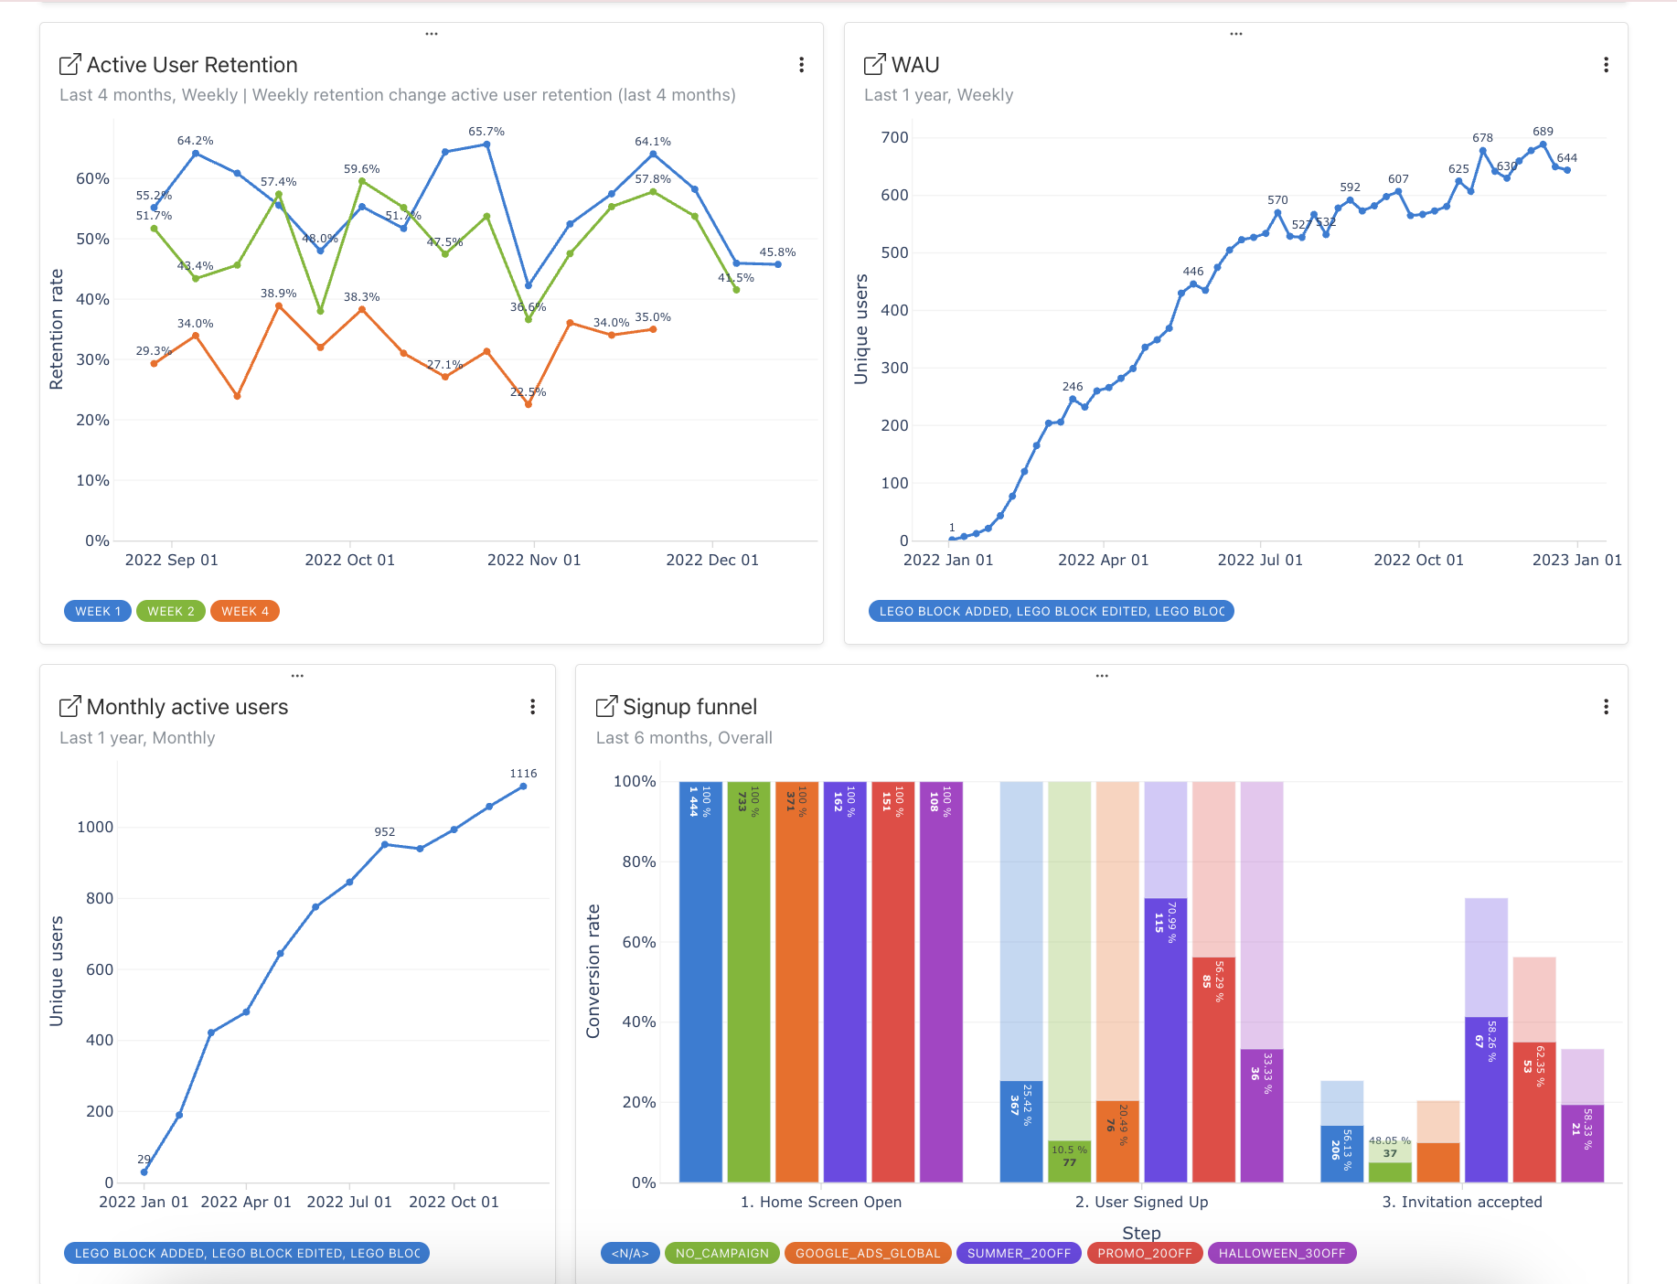
Task: Open Active User Retention chart in new view
Action: coord(69,65)
